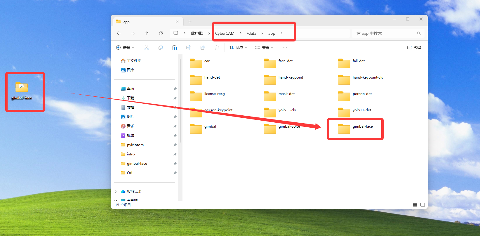Select the yolo11-det folder

coord(355,112)
